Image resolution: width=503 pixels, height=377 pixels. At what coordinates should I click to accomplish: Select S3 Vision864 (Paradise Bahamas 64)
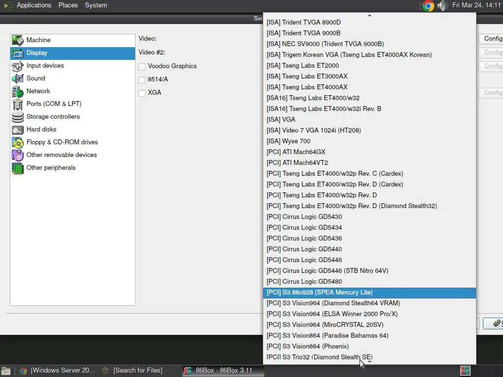click(369, 336)
